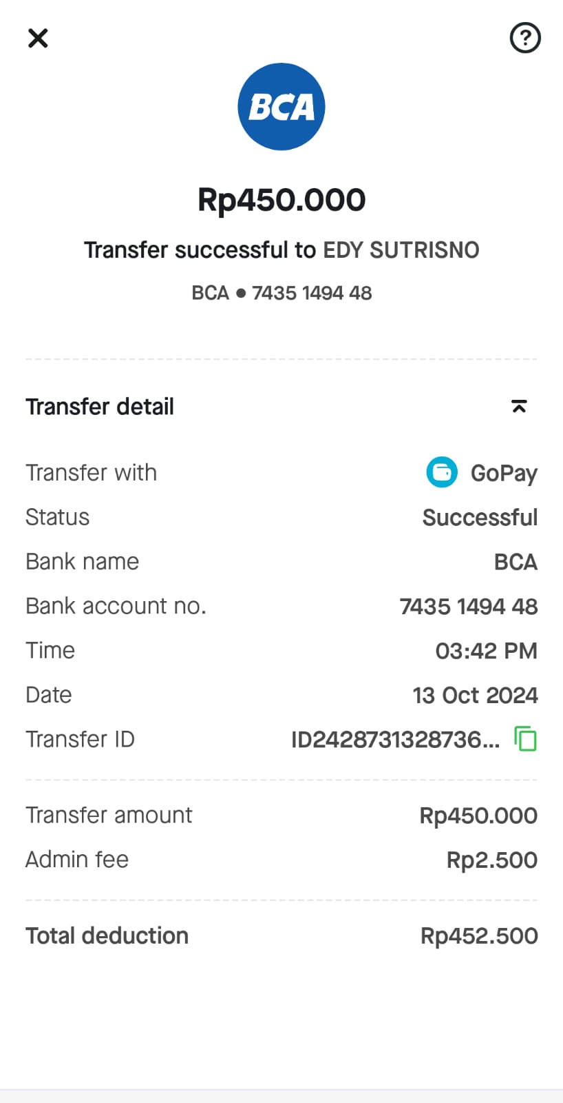The width and height of the screenshot is (563, 1103).
Task: Tap the 13 Oct 2024 date
Action: tap(475, 695)
